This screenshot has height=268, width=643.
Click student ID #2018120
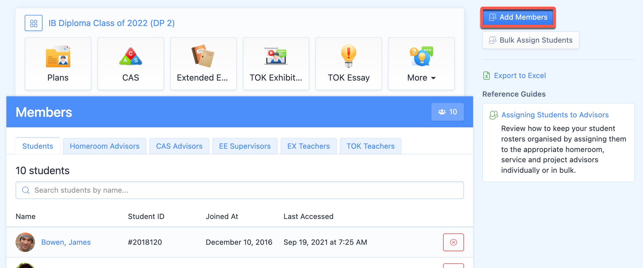pos(145,242)
